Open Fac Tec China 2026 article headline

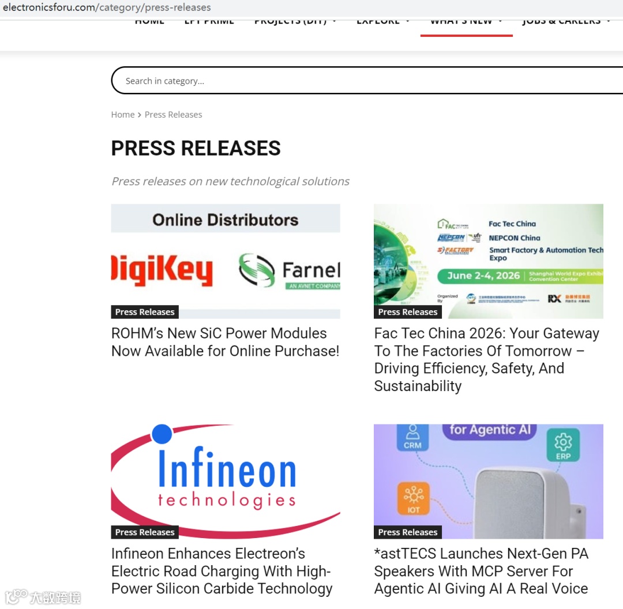487,359
